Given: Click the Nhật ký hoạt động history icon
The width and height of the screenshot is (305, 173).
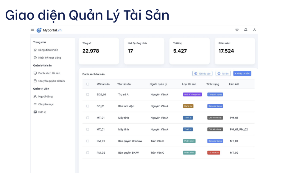Looking at the screenshot, I should point(35,58).
